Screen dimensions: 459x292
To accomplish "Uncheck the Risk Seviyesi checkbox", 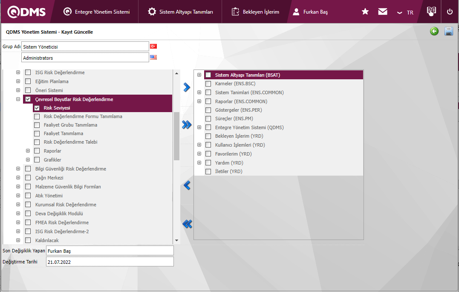I will click(x=37, y=108).
